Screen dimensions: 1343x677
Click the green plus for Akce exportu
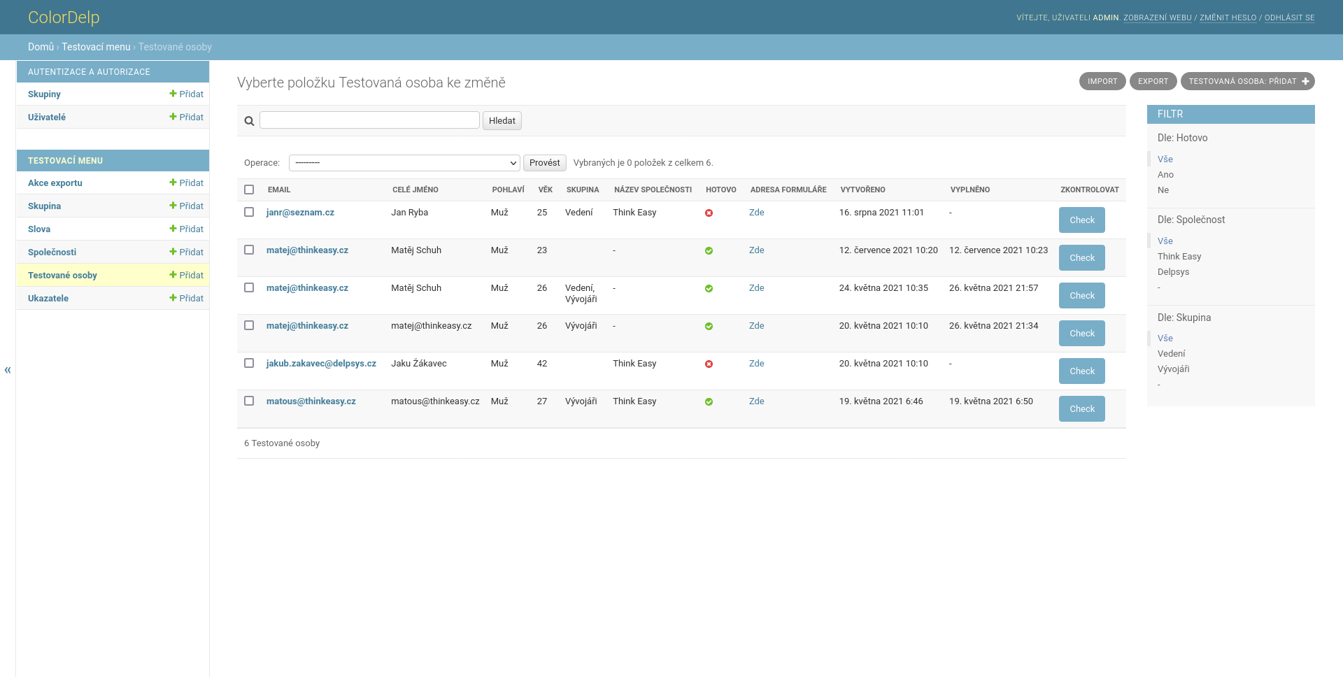[x=173, y=183]
